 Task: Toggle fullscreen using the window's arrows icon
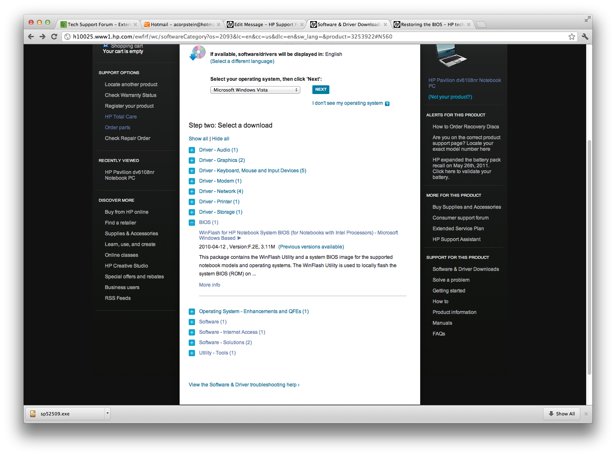point(587,19)
